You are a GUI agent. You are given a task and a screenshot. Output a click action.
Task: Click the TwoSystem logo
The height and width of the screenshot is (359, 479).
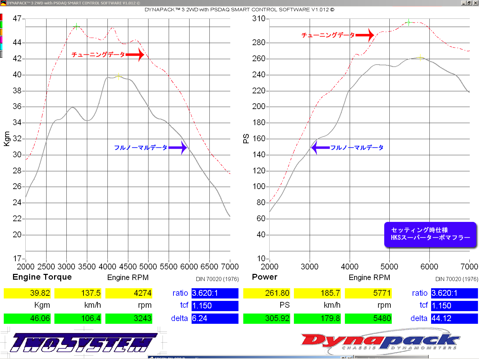coord(82,342)
